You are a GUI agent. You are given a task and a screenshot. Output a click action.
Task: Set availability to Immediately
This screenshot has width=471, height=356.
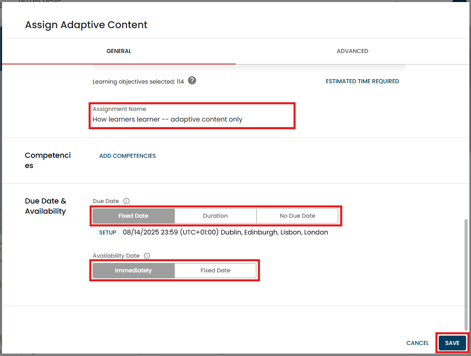coord(133,270)
